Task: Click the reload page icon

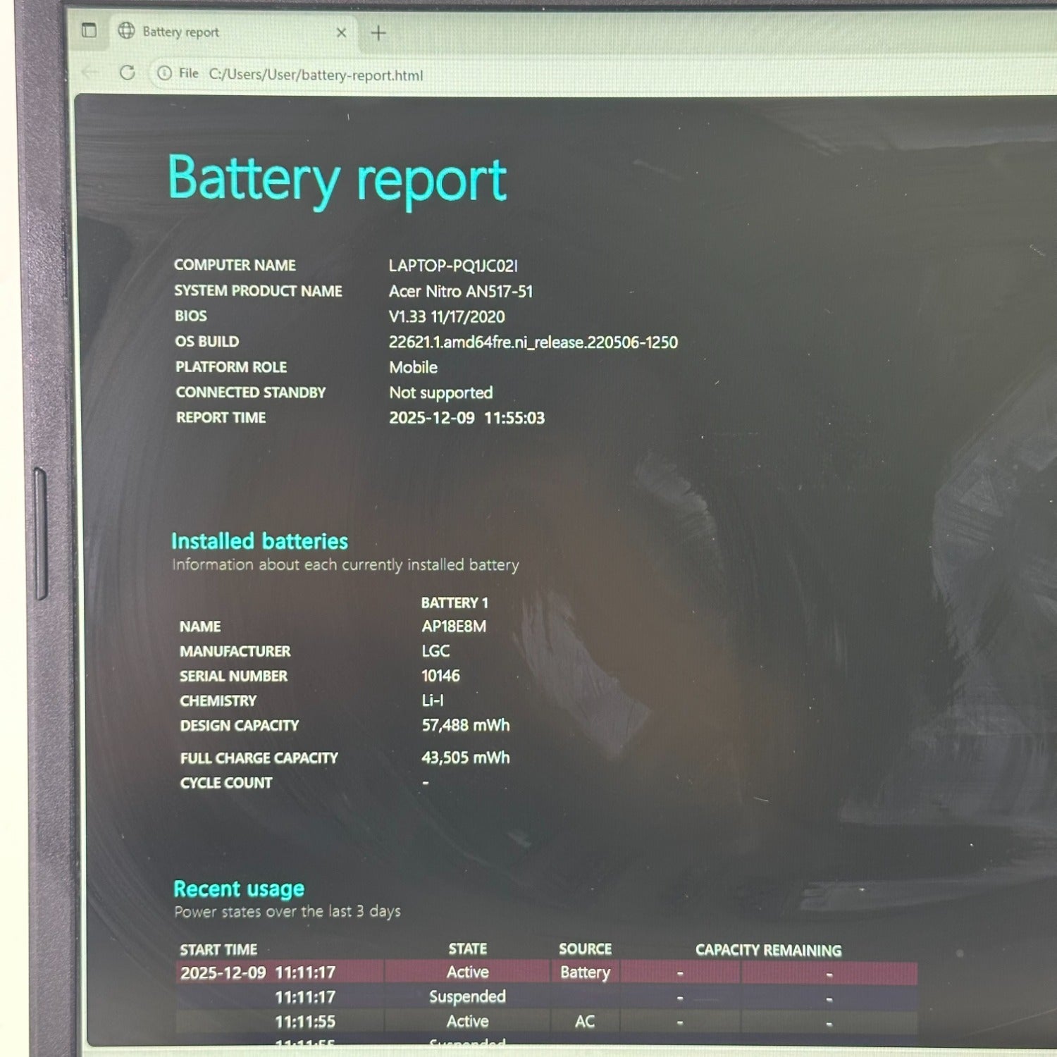Action: pyautogui.click(x=128, y=73)
